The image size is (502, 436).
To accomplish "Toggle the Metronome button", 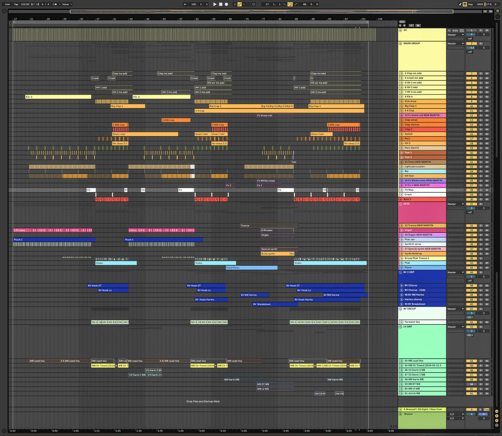I will coord(55,4).
